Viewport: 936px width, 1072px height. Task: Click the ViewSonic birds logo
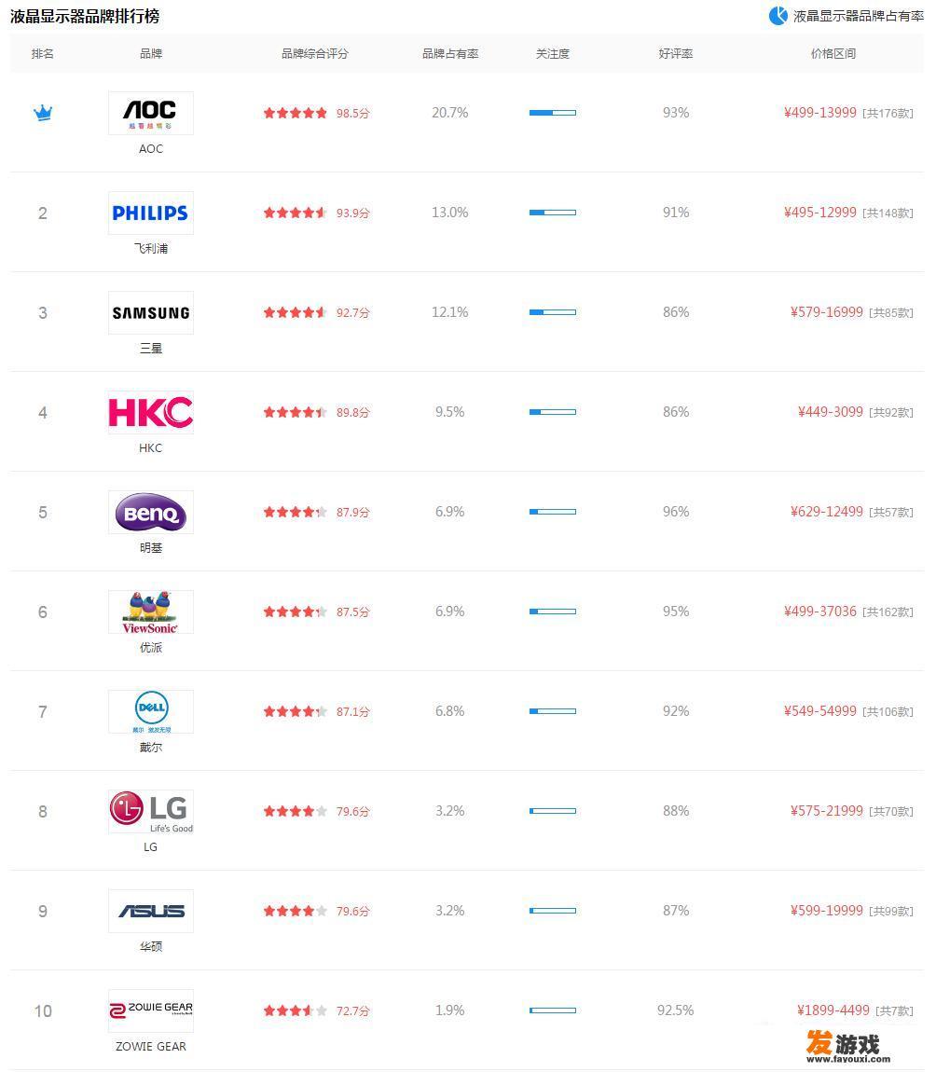[150, 612]
